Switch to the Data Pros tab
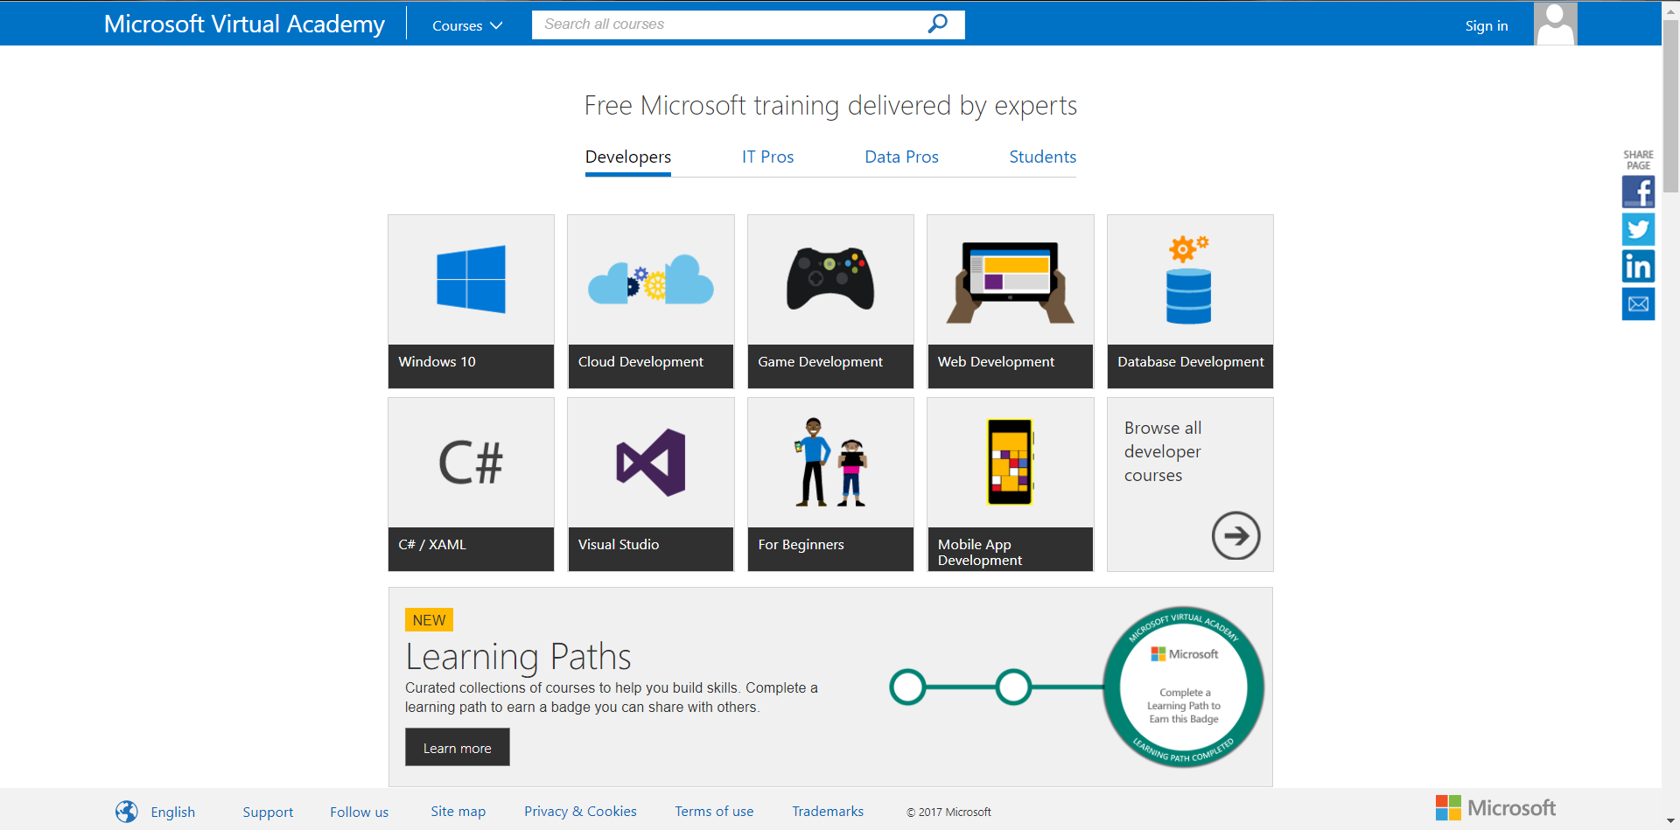Viewport: 1680px width, 830px height. 901,157
